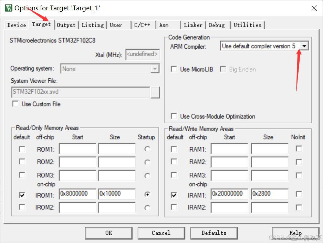Click the ROM1 Size field
The image size is (323, 243).
coord(117,149)
